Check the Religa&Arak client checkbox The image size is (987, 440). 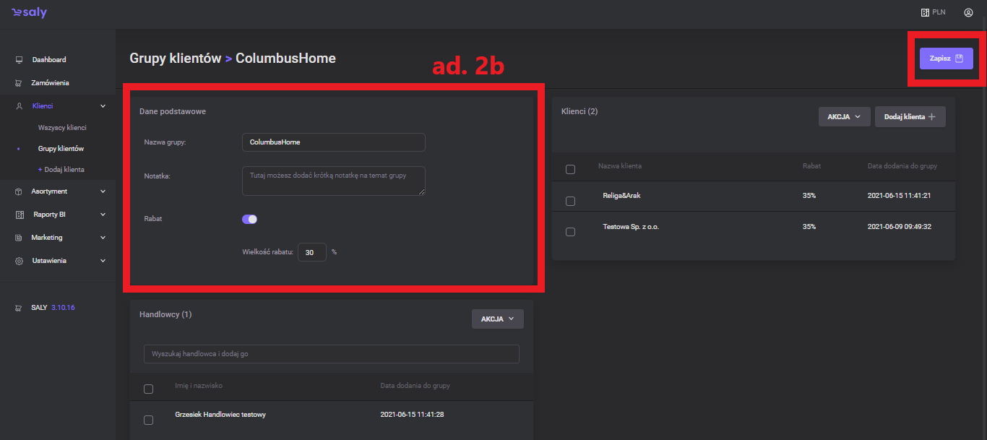tap(570, 201)
